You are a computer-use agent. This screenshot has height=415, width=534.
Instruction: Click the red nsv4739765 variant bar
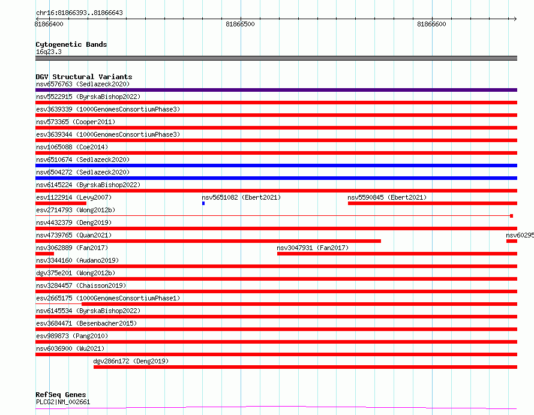coord(208,241)
